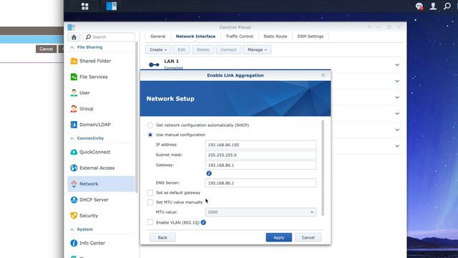Image resolution: width=458 pixels, height=258 pixels.
Task: Open the DSM main menu grid icon
Action: pyautogui.click(x=84, y=6)
